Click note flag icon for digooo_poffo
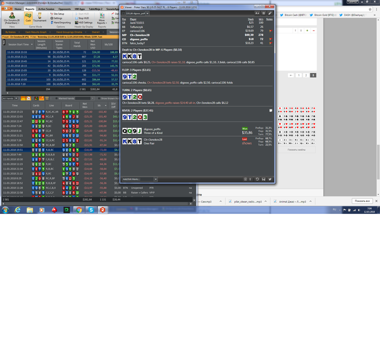Image resolution: width=380 pixels, height=362 pixels. [x=270, y=39]
